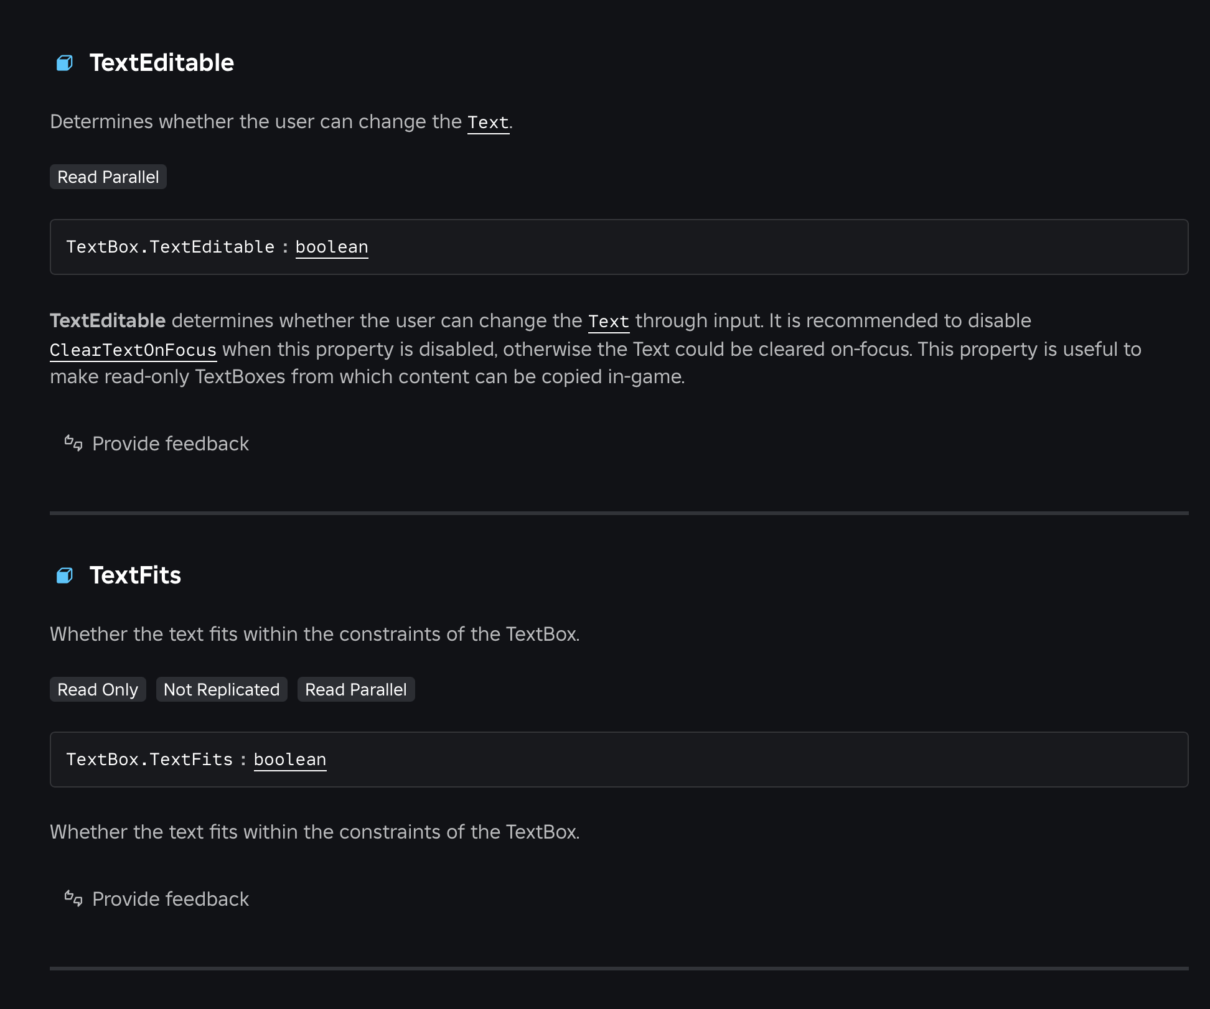Click the Not Replicated tag
Viewport: 1210px width, 1009px height.
(x=222, y=690)
